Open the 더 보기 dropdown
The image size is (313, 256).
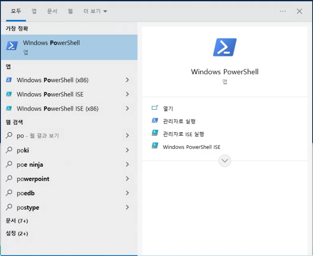tap(95, 11)
